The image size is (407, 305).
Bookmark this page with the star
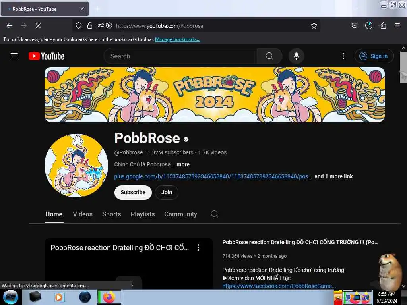pyautogui.click(x=314, y=25)
